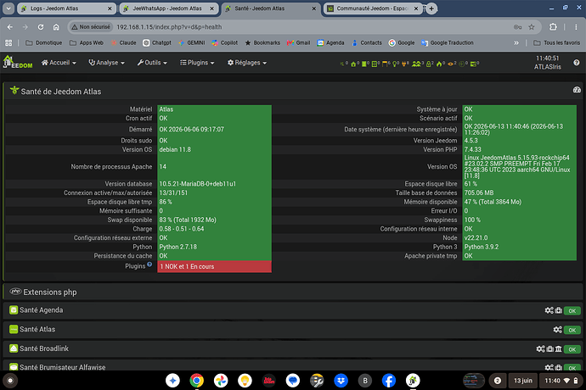Click the flame summary icon
586x390 pixels.
point(439,64)
